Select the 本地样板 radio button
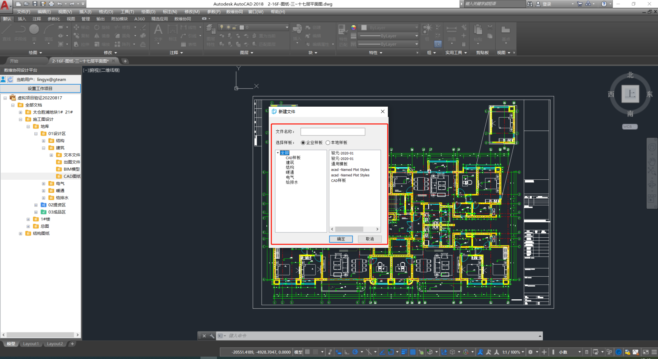Viewport: 658px width, 359px height. tap(328, 143)
